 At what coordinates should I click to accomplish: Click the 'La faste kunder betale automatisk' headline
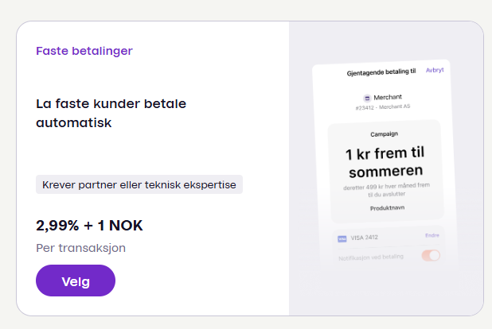111,114
